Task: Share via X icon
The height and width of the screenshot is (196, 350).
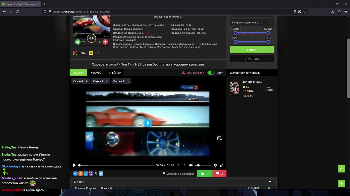Action: click(x=96, y=173)
